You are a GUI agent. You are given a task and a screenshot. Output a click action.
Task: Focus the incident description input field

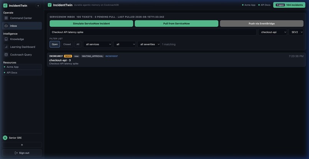tap(153, 32)
